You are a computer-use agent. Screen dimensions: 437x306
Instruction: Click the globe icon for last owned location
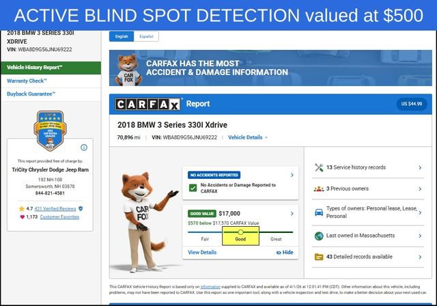318,236
